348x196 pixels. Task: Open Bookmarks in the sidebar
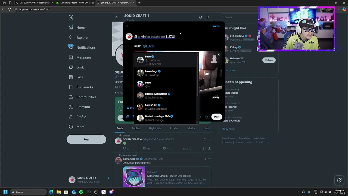81,87
